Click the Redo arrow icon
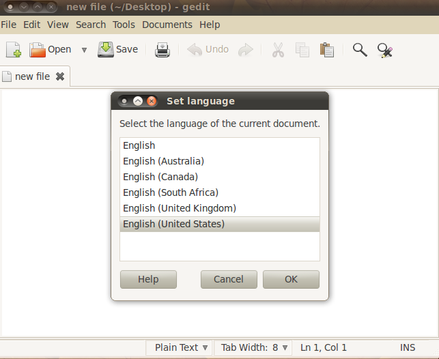The image size is (439, 359). [246, 50]
